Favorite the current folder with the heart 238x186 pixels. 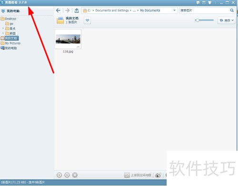[87, 21]
